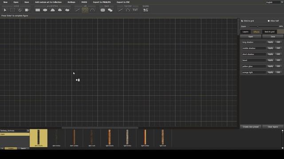Select the dark blocks wall thumbnail
284x159 pixels.
coord(39,138)
